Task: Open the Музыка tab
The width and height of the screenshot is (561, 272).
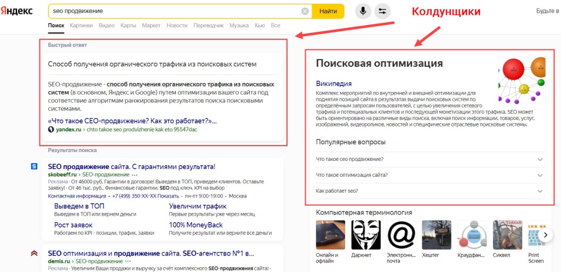Action: point(239,26)
